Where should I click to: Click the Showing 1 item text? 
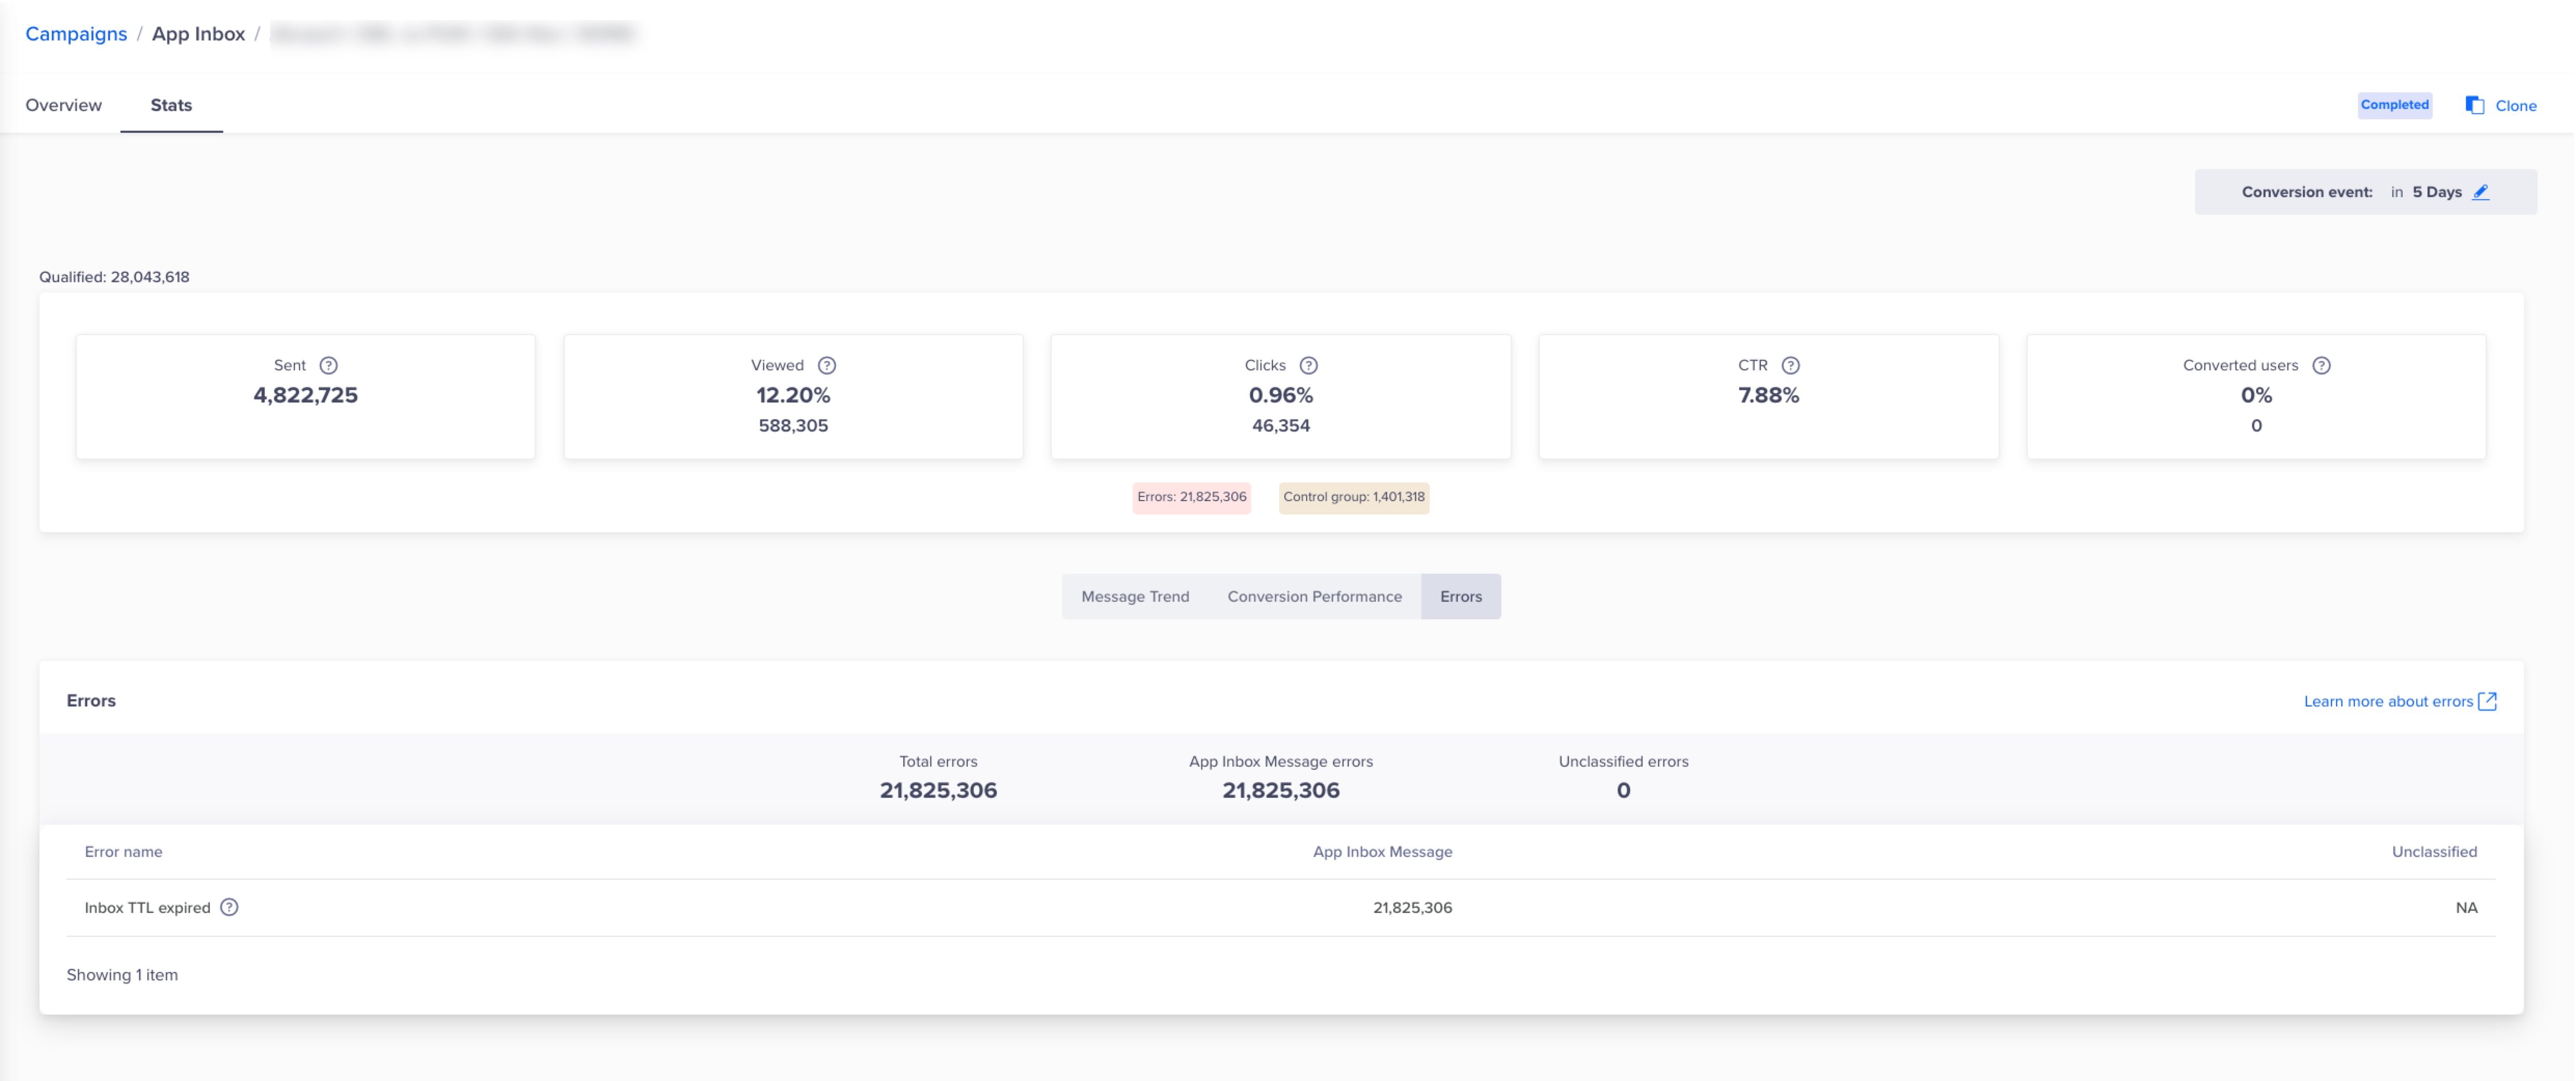(122, 975)
